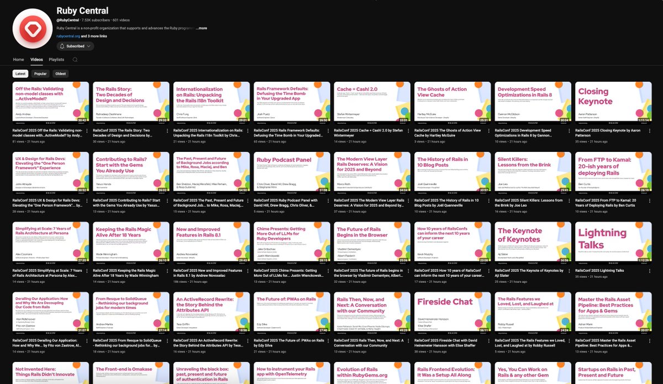Screen dimensions: 663x384
Task: Open 'Silent Killers: Lessons from the Brink' thumbnail
Action: point(533,173)
